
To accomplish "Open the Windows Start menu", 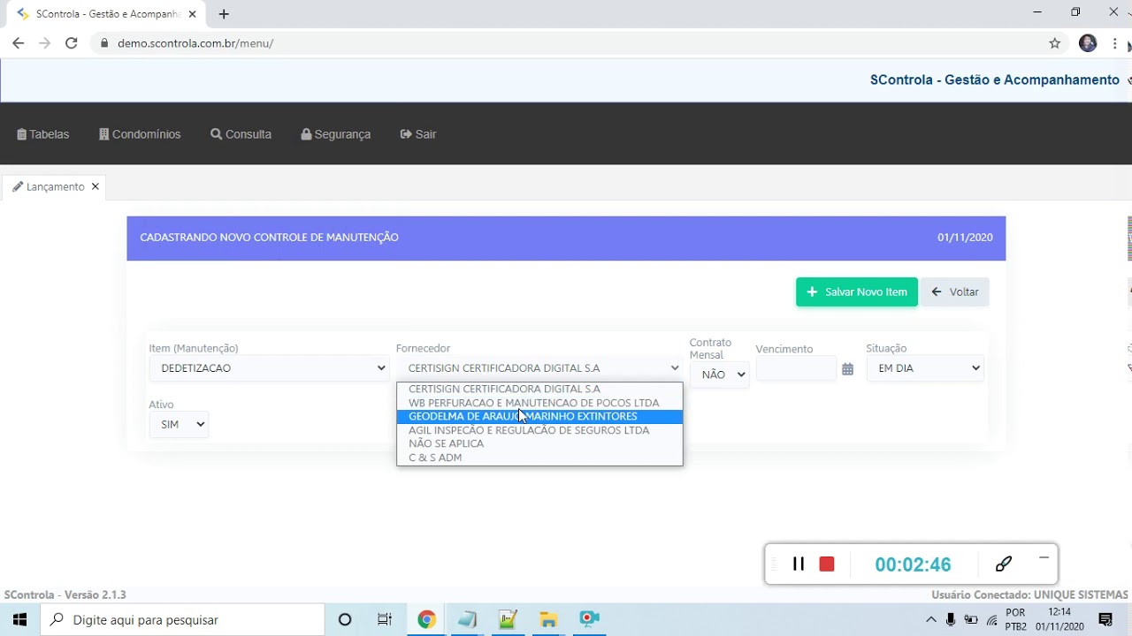I will coord(19,619).
